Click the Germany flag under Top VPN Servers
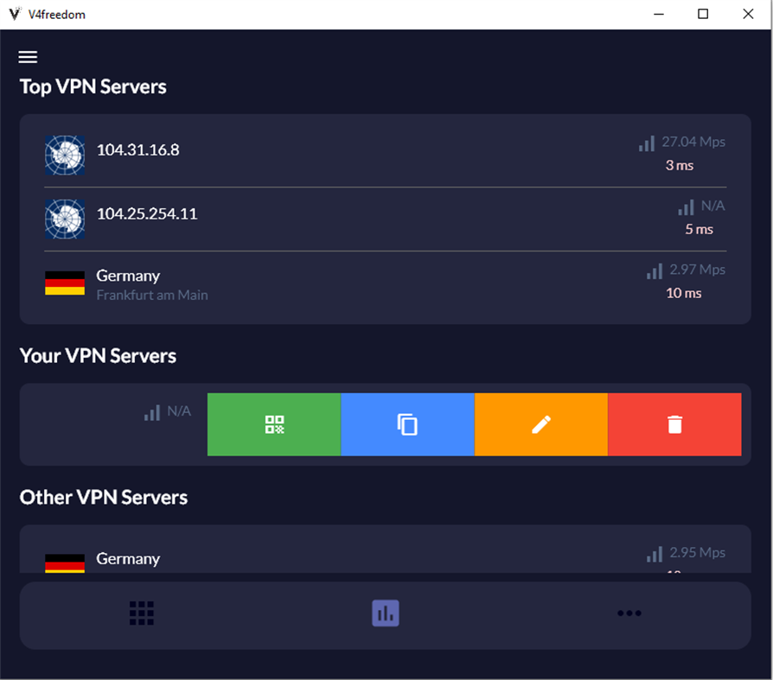The image size is (773, 680). (x=65, y=283)
